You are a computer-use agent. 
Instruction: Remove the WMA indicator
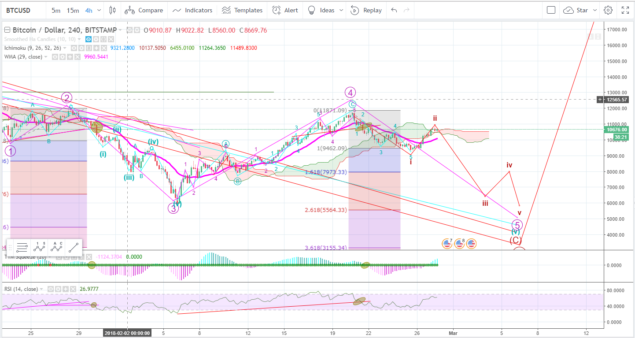[78, 57]
